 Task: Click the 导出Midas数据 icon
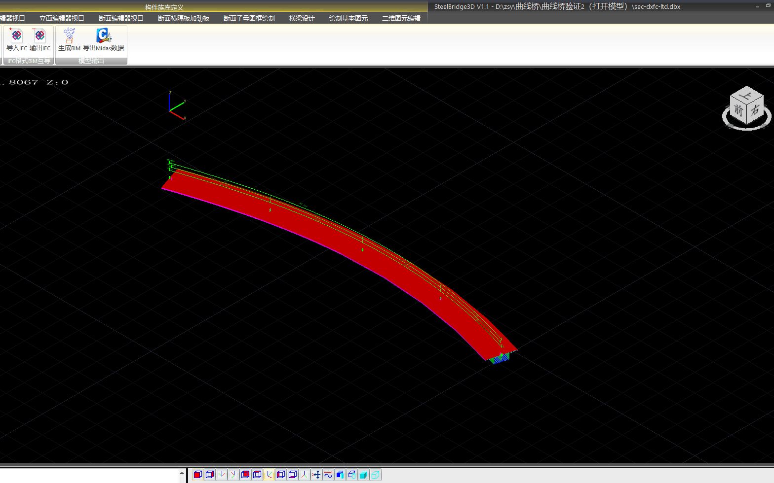(x=103, y=35)
